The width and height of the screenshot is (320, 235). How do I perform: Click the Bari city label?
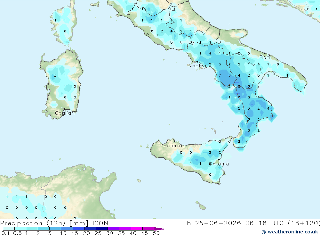pyautogui.click(x=265, y=57)
